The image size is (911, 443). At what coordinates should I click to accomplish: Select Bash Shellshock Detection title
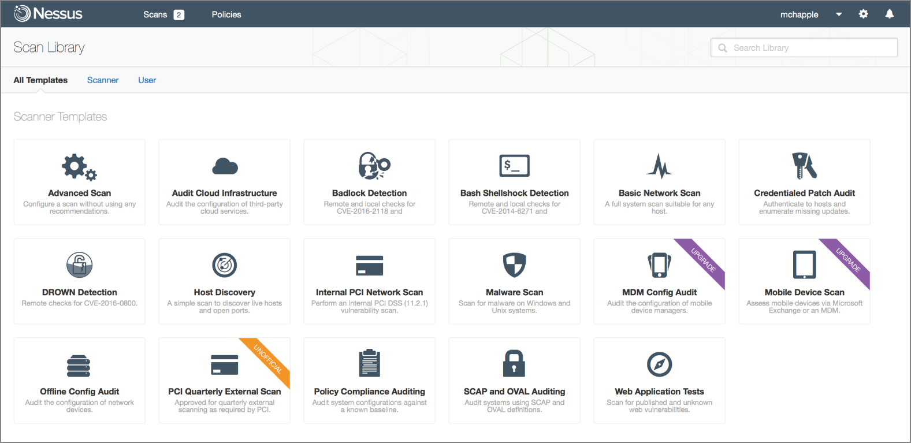pos(514,193)
